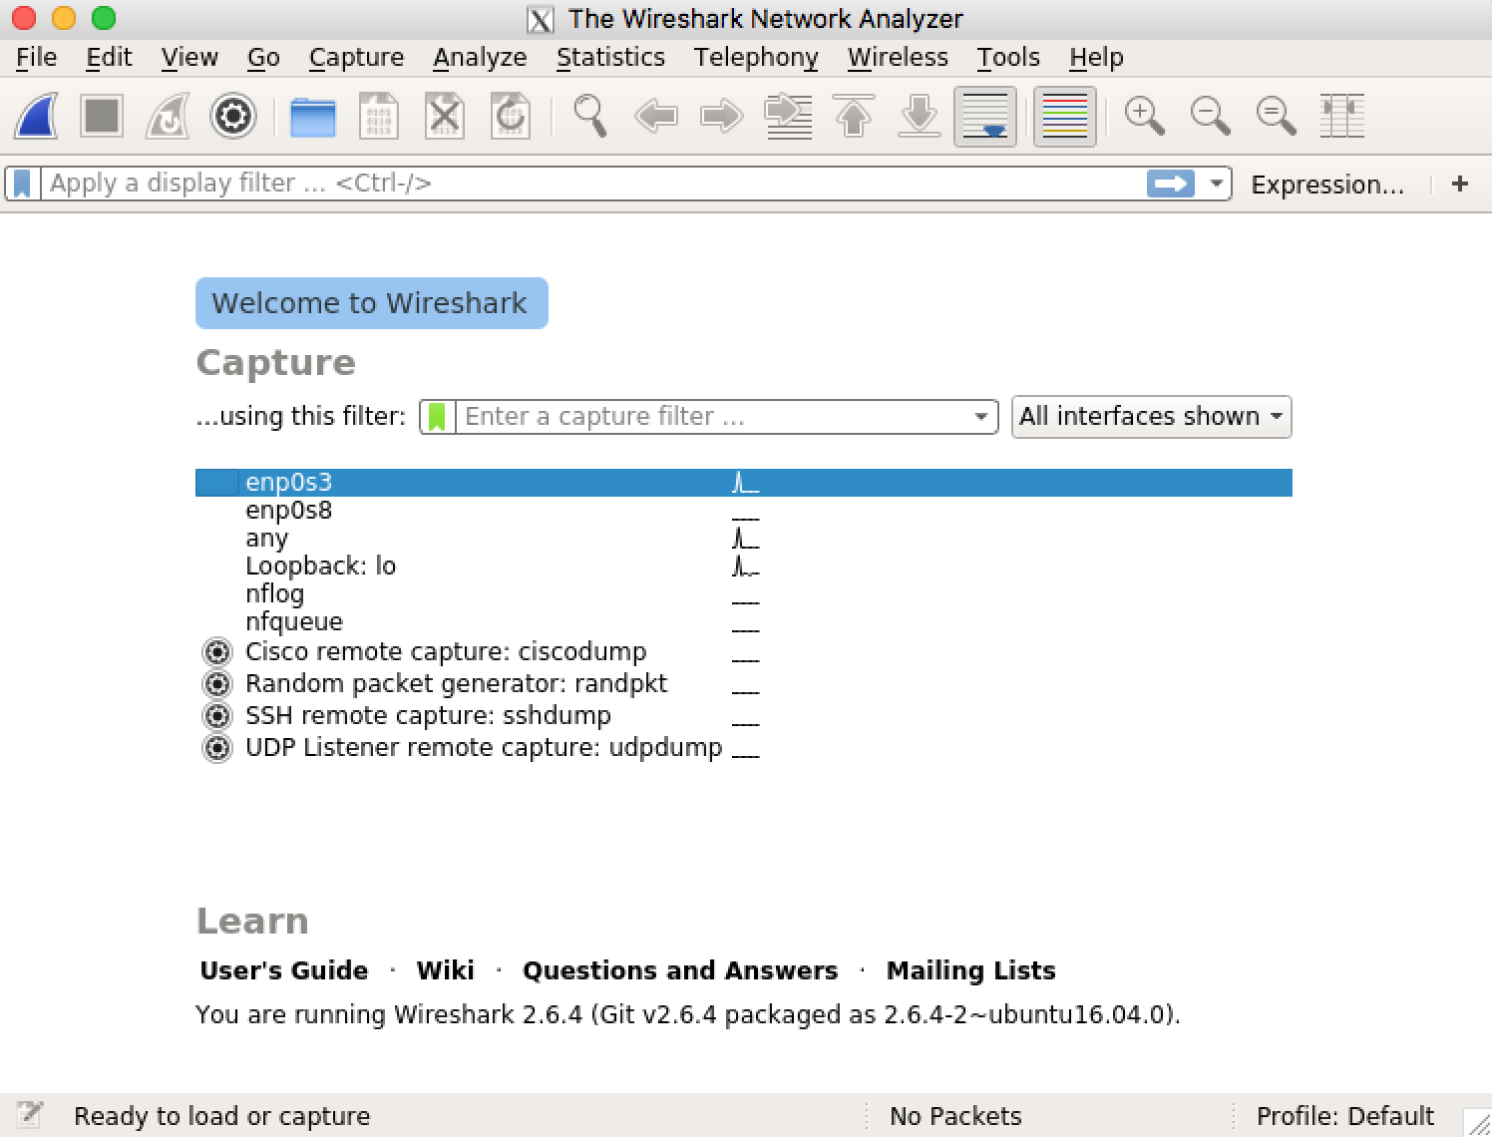Open a capture file folder icon
1492x1137 pixels.
312,117
